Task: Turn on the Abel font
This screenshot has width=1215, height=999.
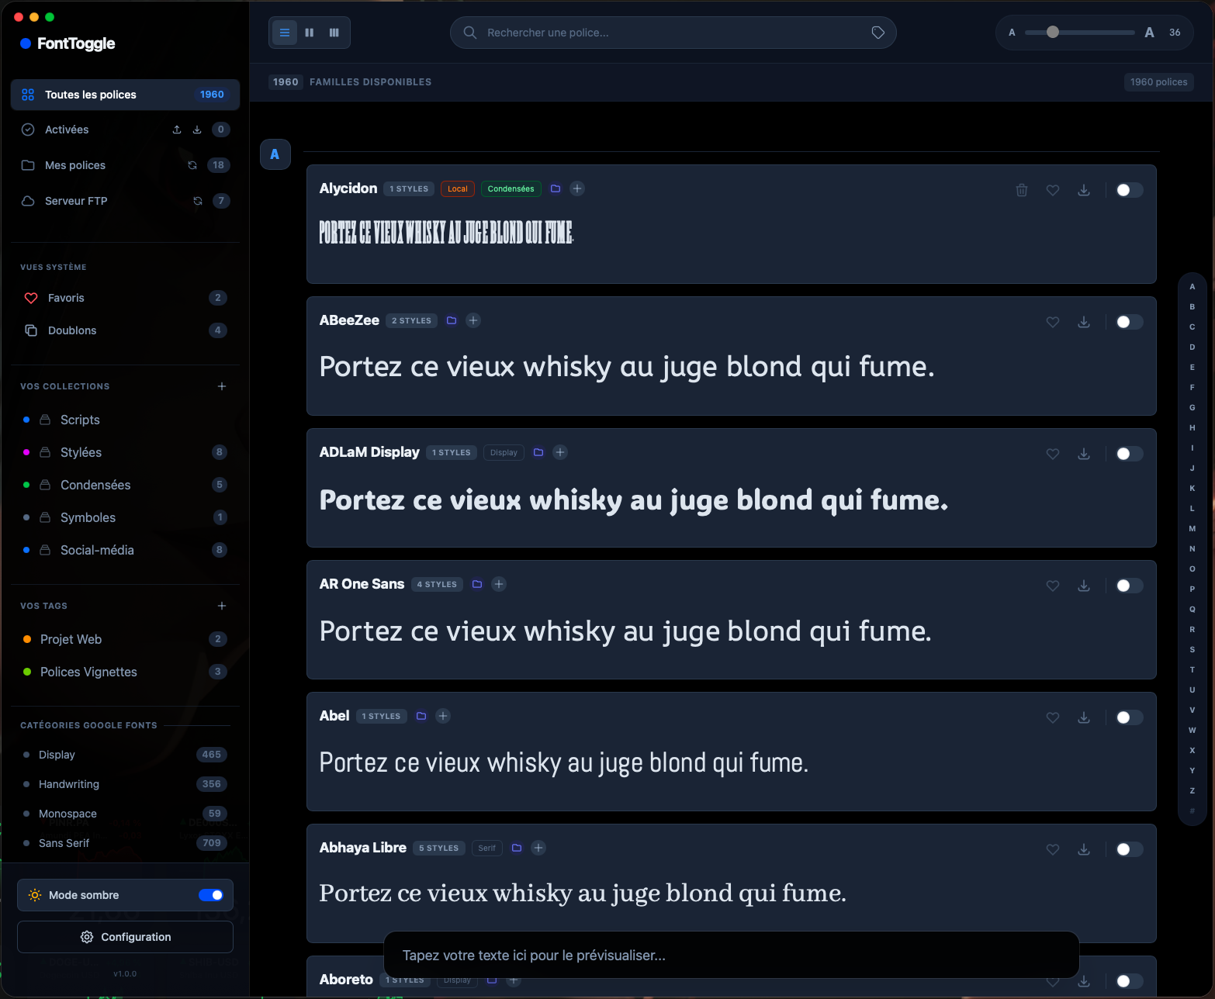Action: (1129, 717)
